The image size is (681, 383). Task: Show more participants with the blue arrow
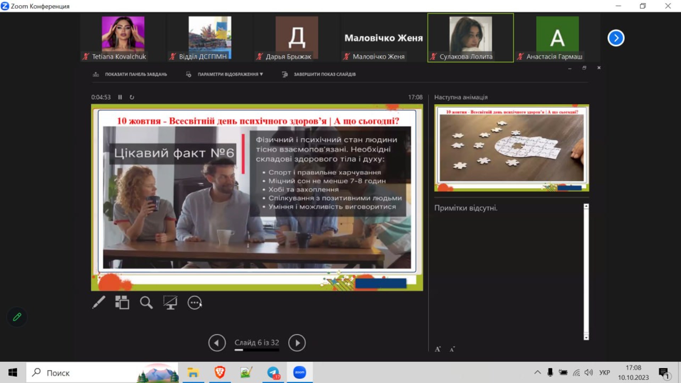click(x=616, y=38)
